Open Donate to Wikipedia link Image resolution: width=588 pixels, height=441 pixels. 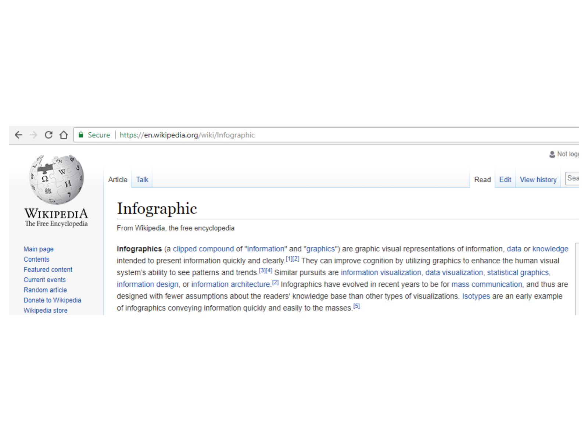point(52,300)
